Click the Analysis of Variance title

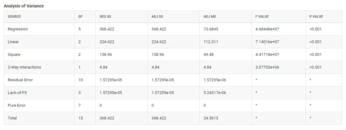coord(24,6)
